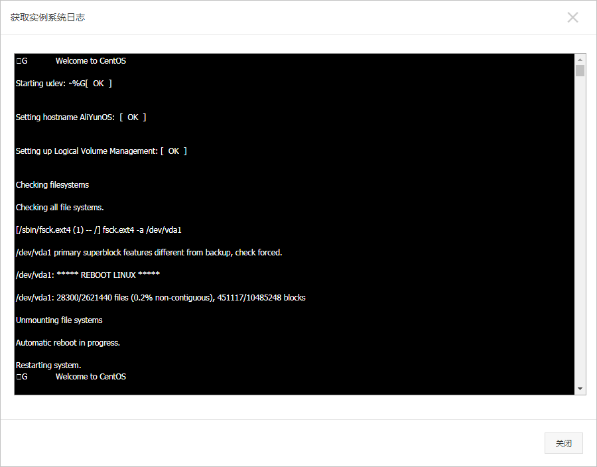Click the Setting hostname AliYunOS line
Viewport: 597px width, 467px height.
point(80,117)
